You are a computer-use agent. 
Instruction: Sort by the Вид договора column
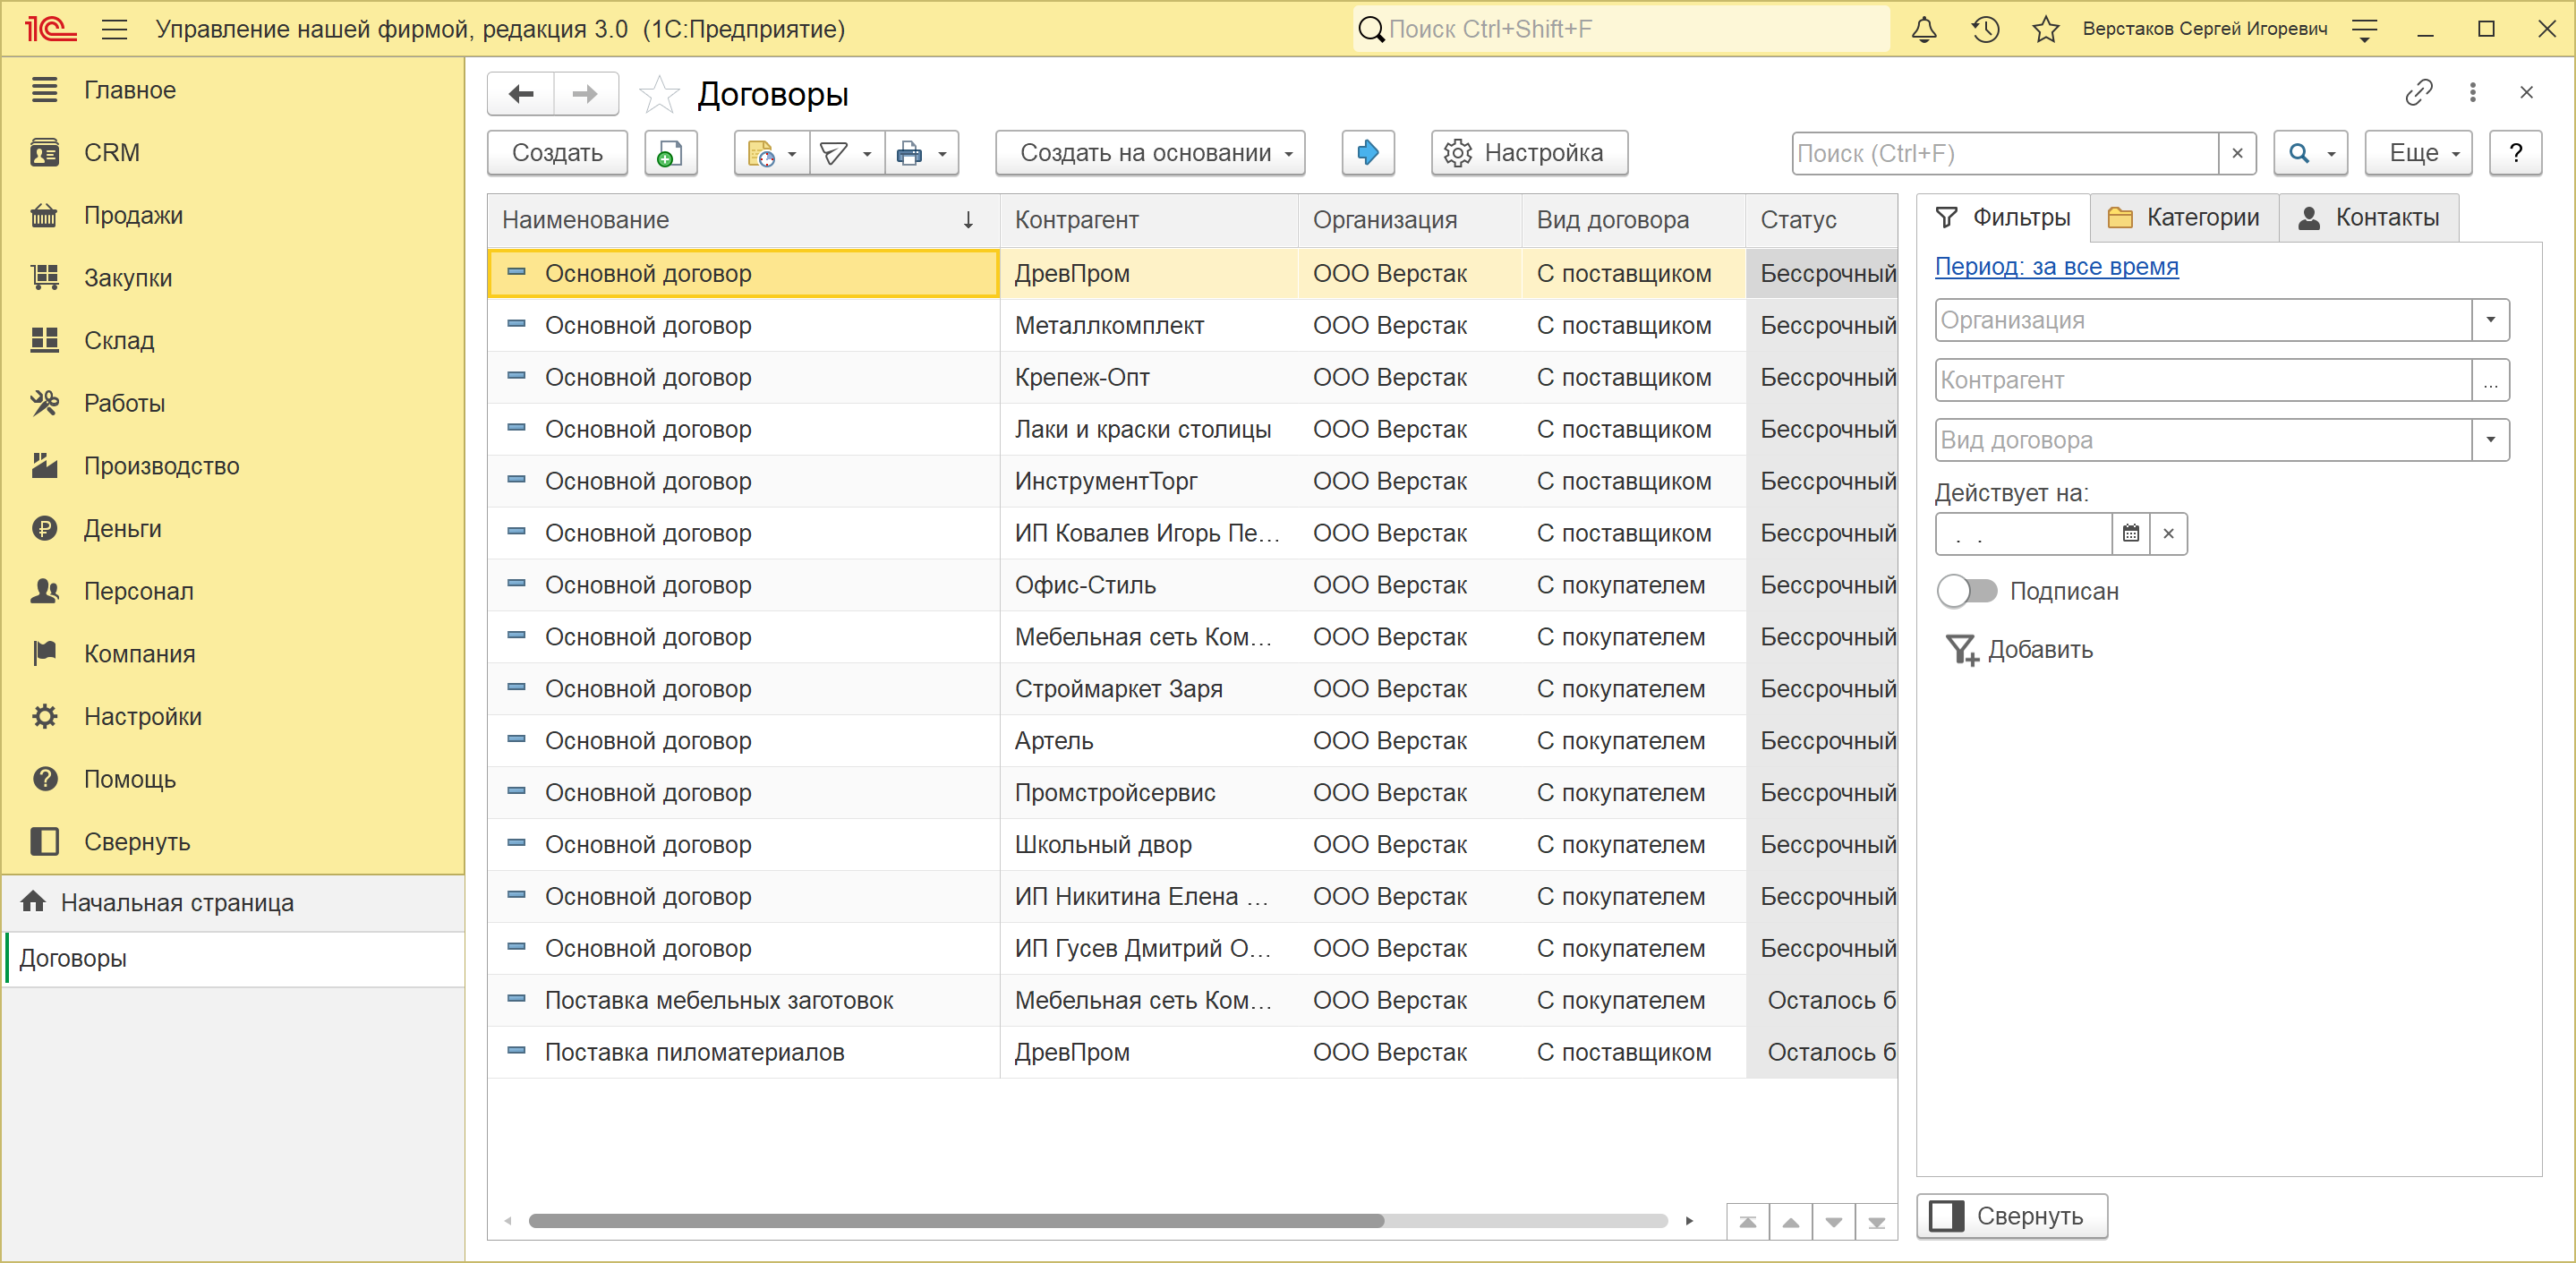tap(1633, 220)
